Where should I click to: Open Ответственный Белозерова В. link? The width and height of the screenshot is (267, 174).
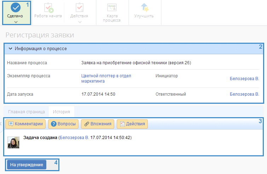tap(244, 94)
